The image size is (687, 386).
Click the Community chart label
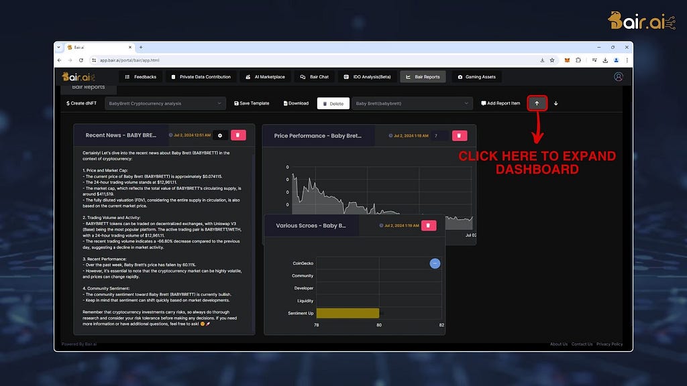coord(303,275)
